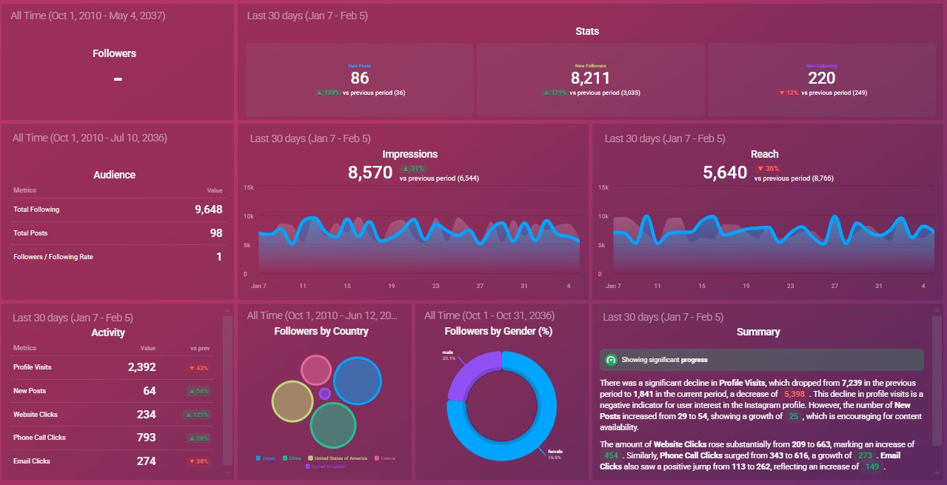This screenshot has height=485, width=947.
Task: Toggle the United Kingdom legend checkbox
Action: pos(307,466)
